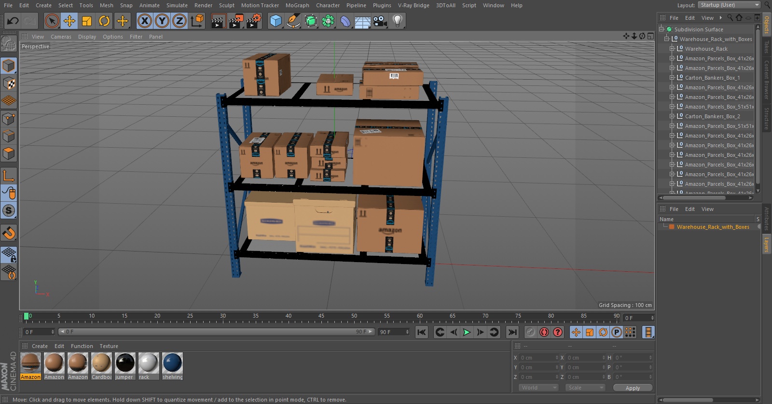Open render settings icon
This screenshot has width=772, height=404.
pyautogui.click(x=254, y=21)
